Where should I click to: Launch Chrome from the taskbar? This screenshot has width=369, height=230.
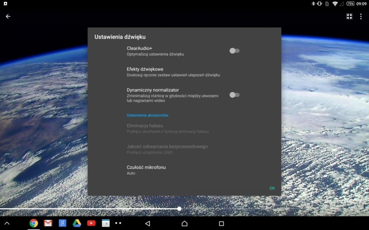pyautogui.click(x=34, y=223)
